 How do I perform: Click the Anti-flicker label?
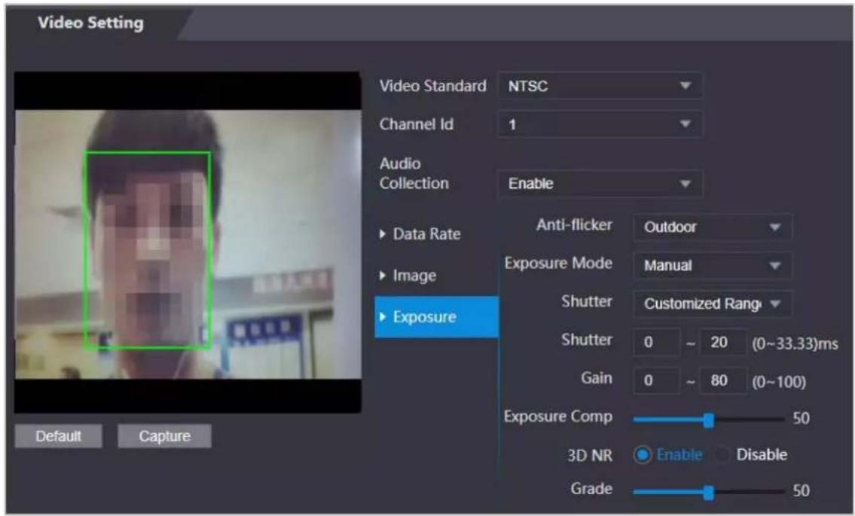[574, 224]
